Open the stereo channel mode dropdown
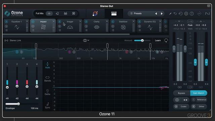 [86, 40]
